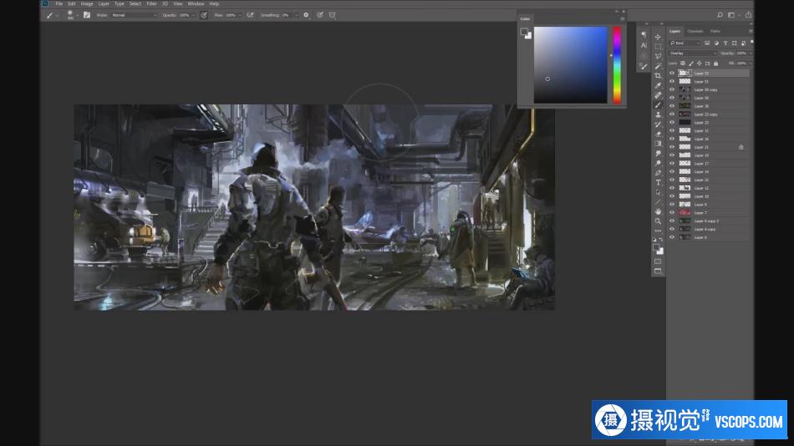Viewport: 794px width, 446px height.
Task: Toggle visibility of Layer 50 copy
Action: click(672, 89)
